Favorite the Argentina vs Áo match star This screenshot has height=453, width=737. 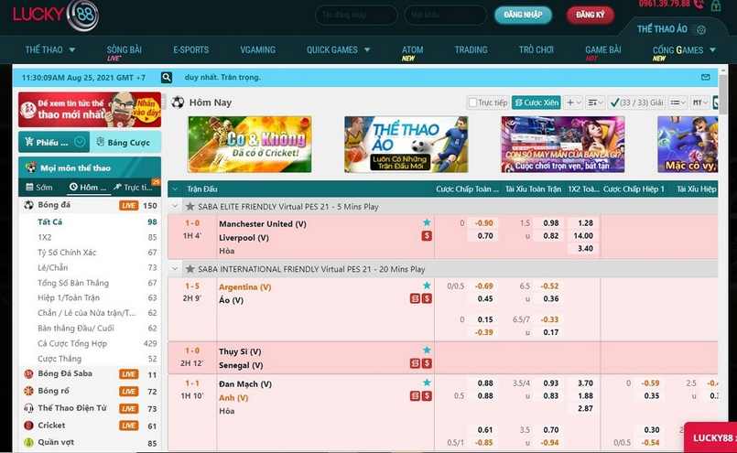pyautogui.click(x=427, y=286)
